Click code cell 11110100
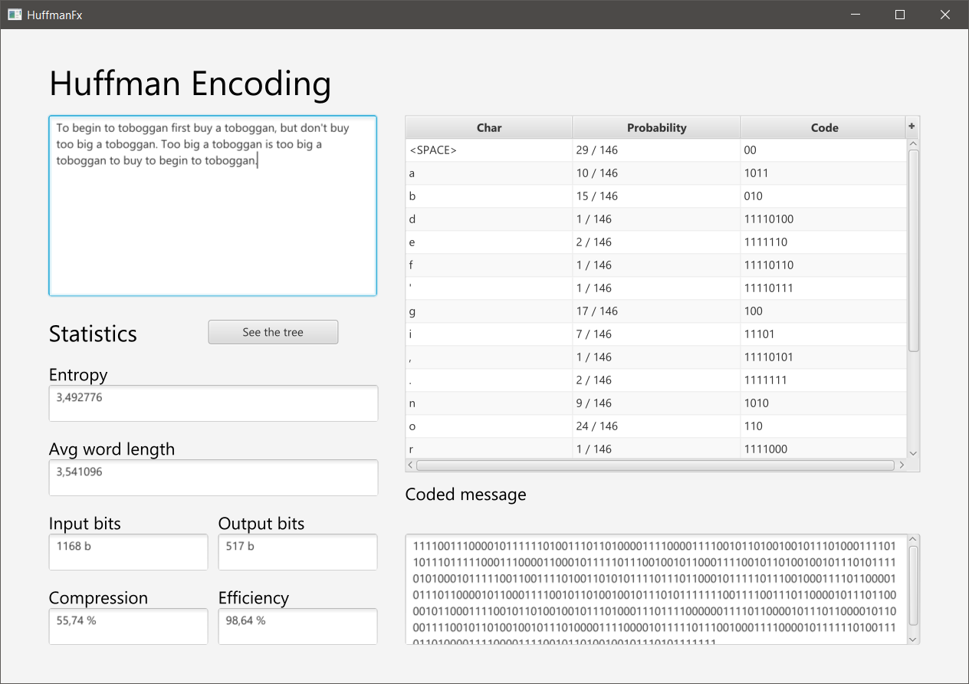The height and width of the screenshot is (684, 969). click(824, 219)
